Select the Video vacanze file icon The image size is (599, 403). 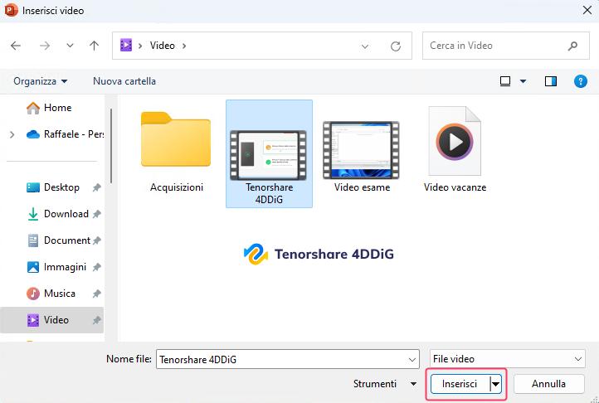(455, 141)
